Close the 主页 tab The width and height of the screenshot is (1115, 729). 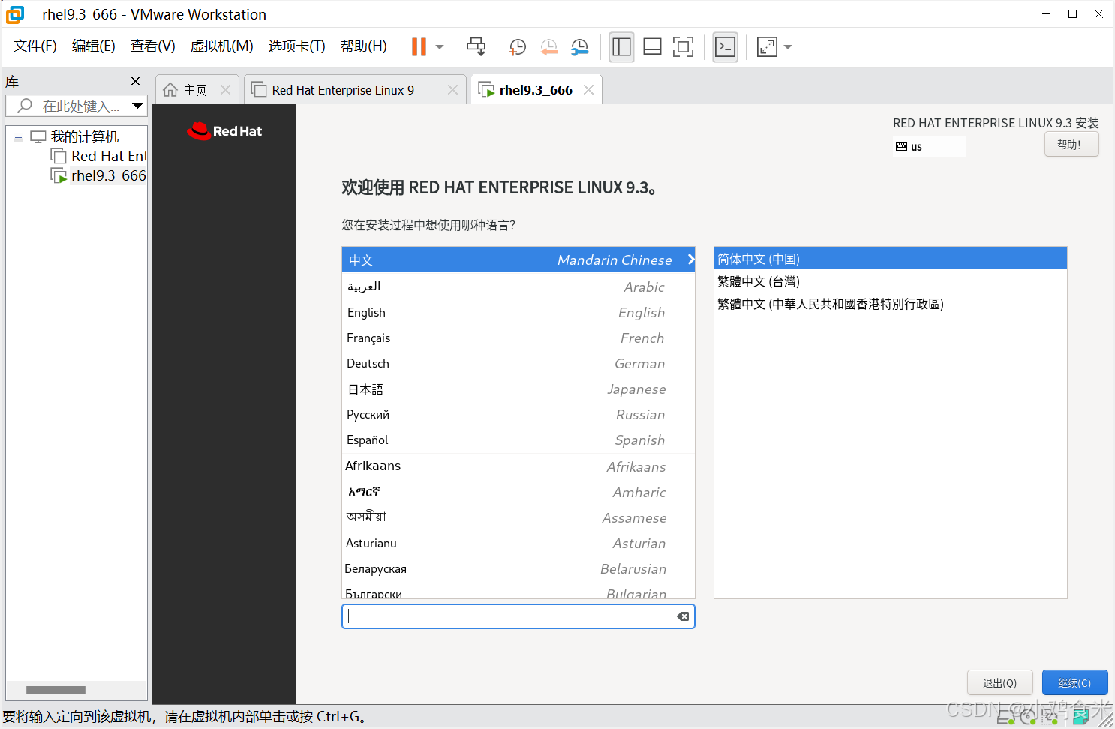click(x=225, y=90)
